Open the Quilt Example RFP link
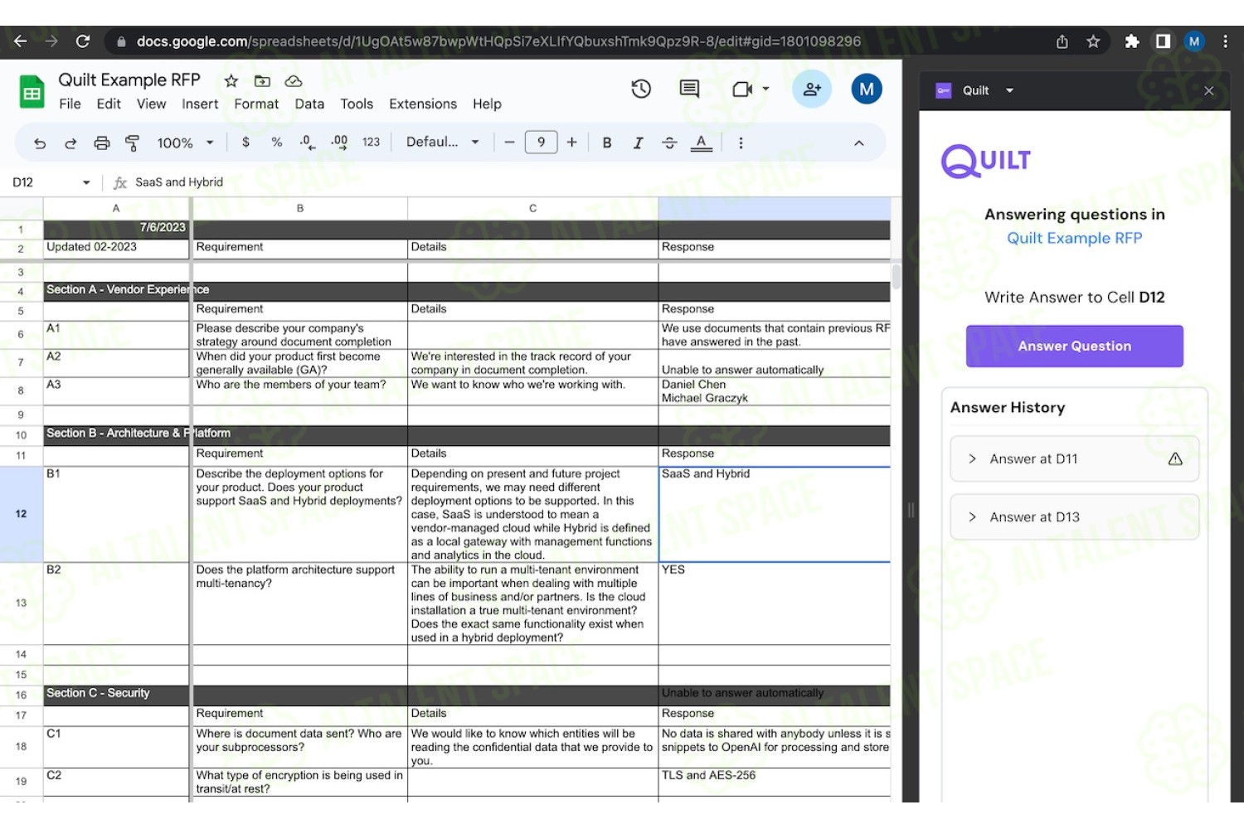Viewport: 1244px width, 829px height. [x=1074, y=238]
